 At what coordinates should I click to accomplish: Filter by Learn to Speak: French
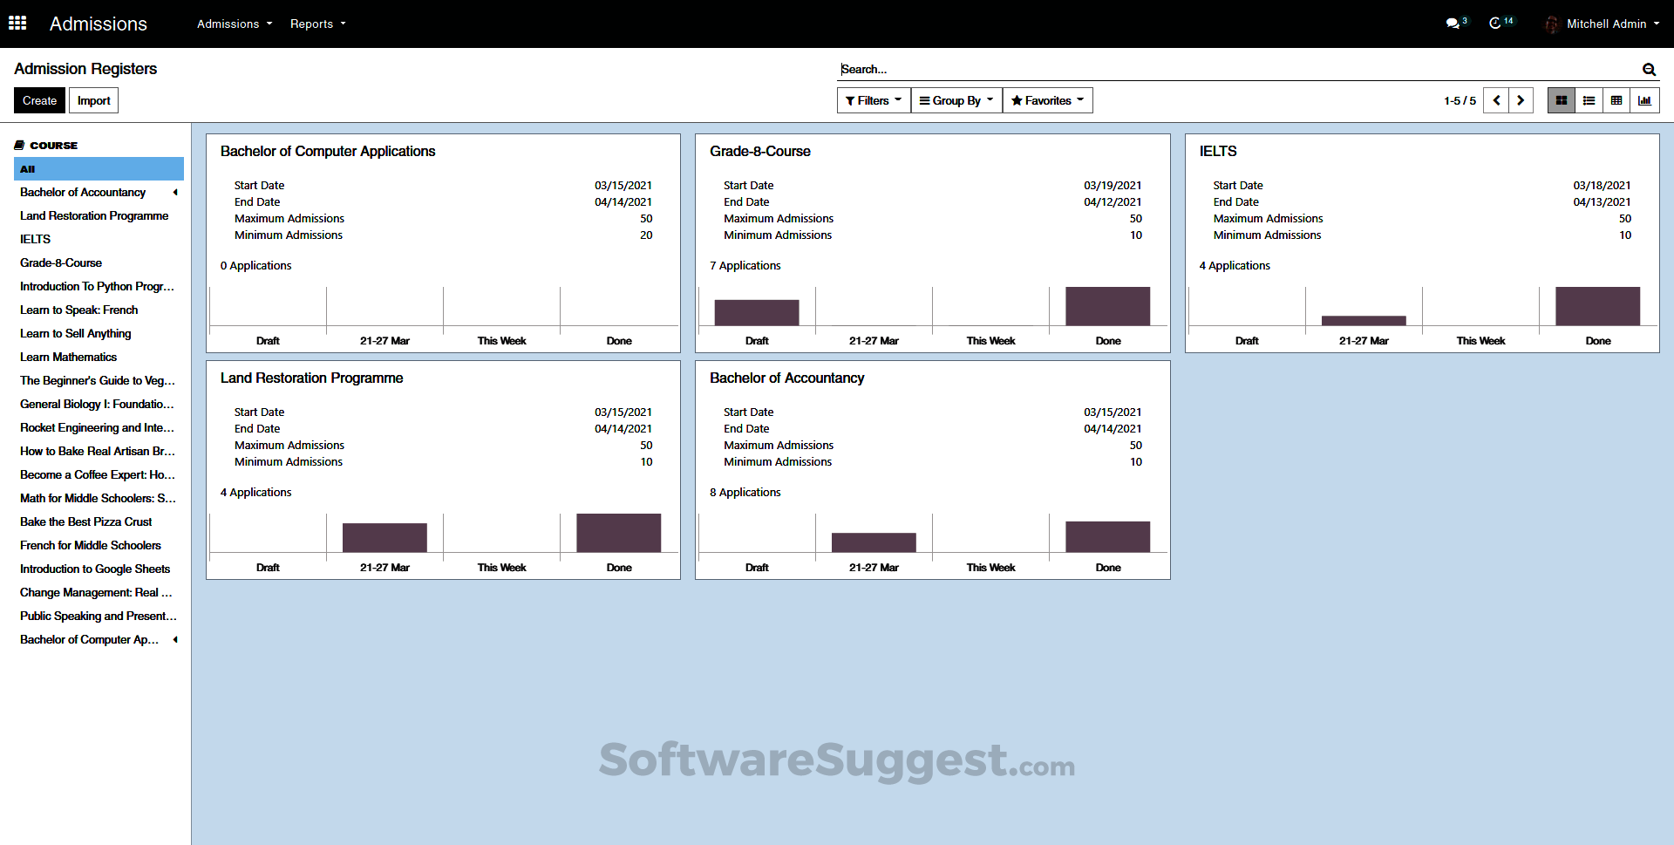coord(78,310)
